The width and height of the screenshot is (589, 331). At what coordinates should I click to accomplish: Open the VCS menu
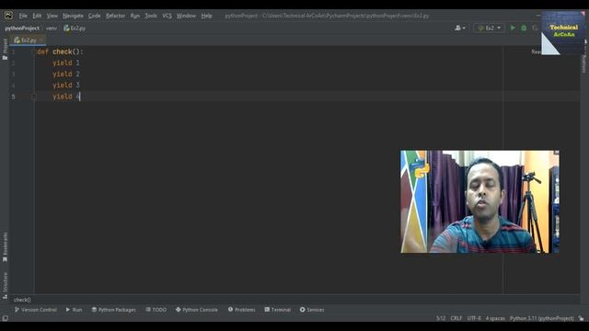coord(167,16)
